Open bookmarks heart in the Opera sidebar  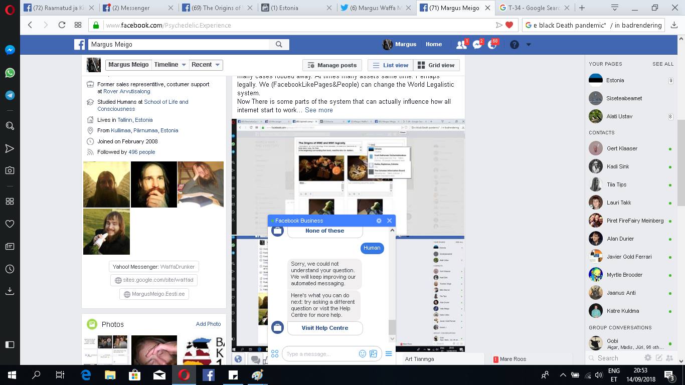(10, 224)
